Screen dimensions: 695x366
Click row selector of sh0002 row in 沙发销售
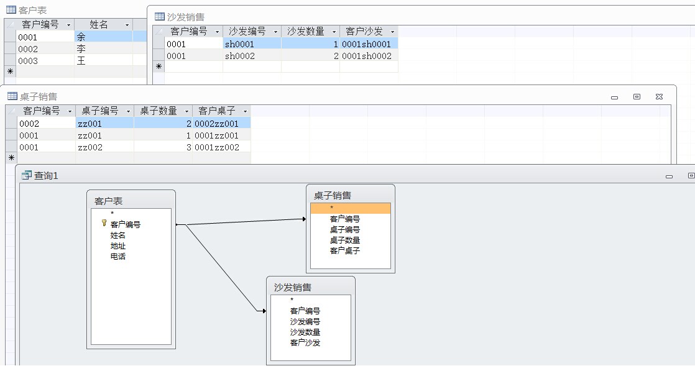159,56
